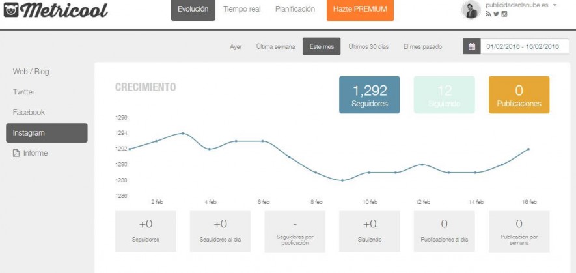576x273 pixels.
Task: Click the chart data point at 16 feb
Action: (528, 149)
